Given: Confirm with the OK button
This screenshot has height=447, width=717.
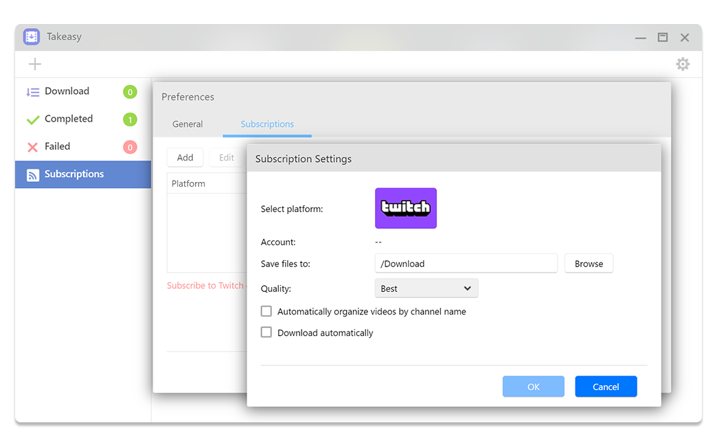Looking at the screenshot, I should pos(533,387).
